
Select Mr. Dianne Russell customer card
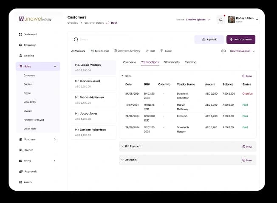[93, 84]
